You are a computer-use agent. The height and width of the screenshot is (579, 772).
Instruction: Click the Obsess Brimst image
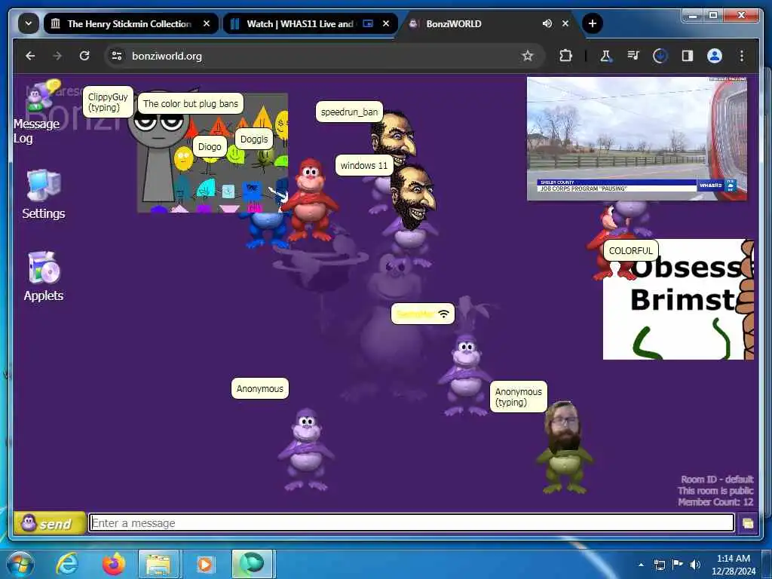pos(678,299)
